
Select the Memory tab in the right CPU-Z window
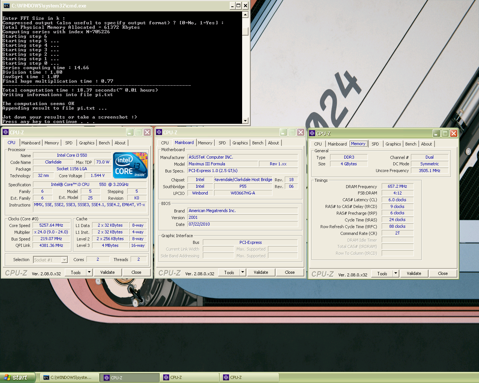(x=358, y=144)
